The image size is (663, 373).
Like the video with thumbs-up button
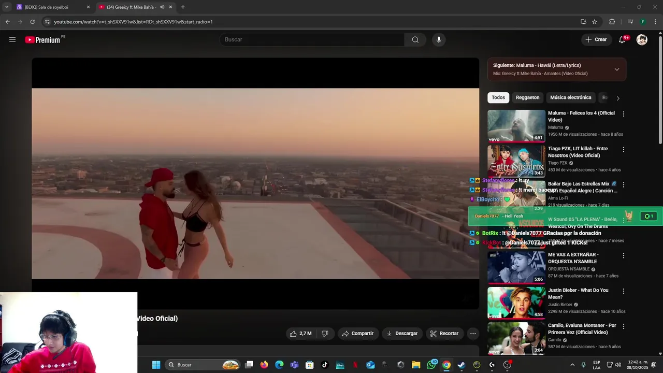pos(301,334)
